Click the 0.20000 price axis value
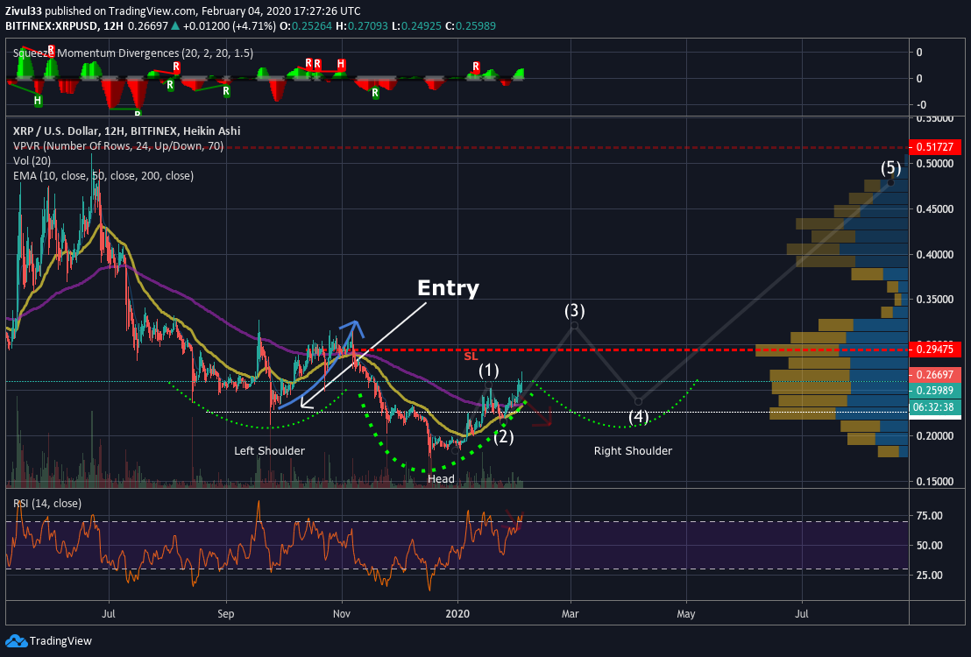971x657 pixels. pyautogui.click(x=935, y=436)
